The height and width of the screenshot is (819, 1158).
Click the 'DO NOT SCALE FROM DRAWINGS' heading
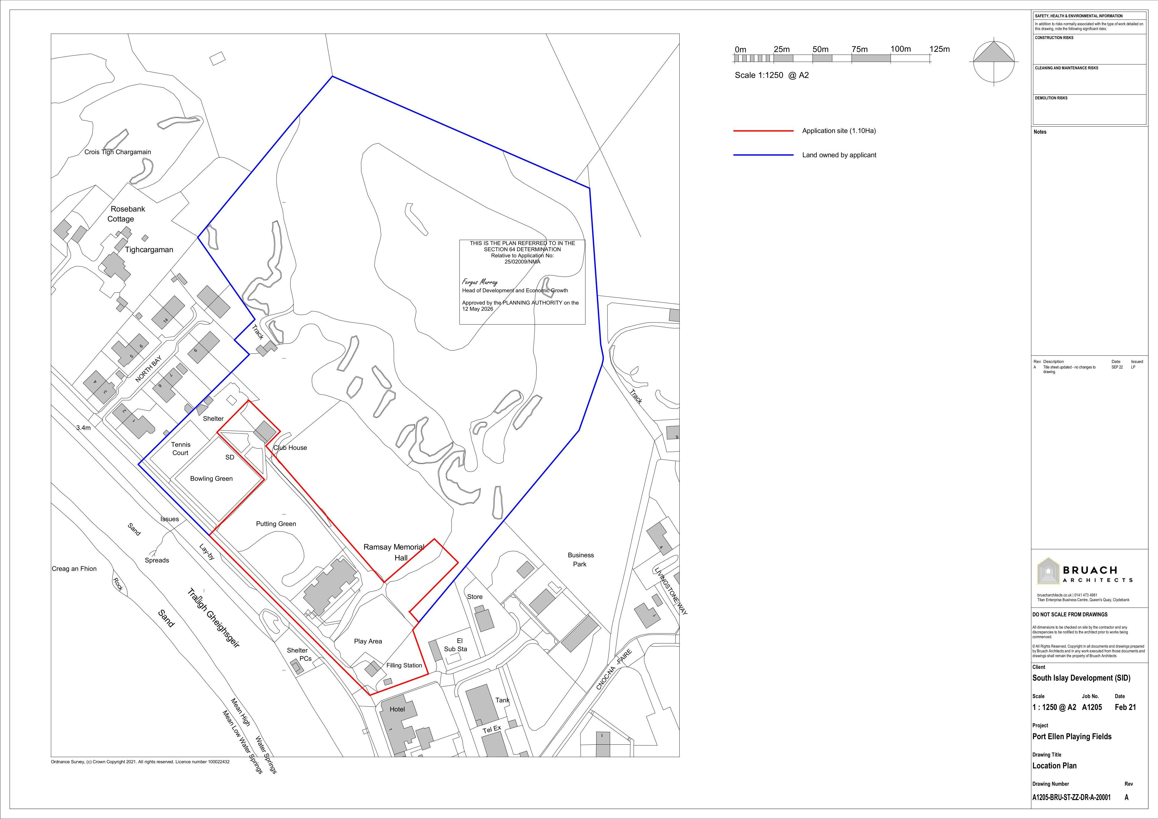click(1070, 615)
